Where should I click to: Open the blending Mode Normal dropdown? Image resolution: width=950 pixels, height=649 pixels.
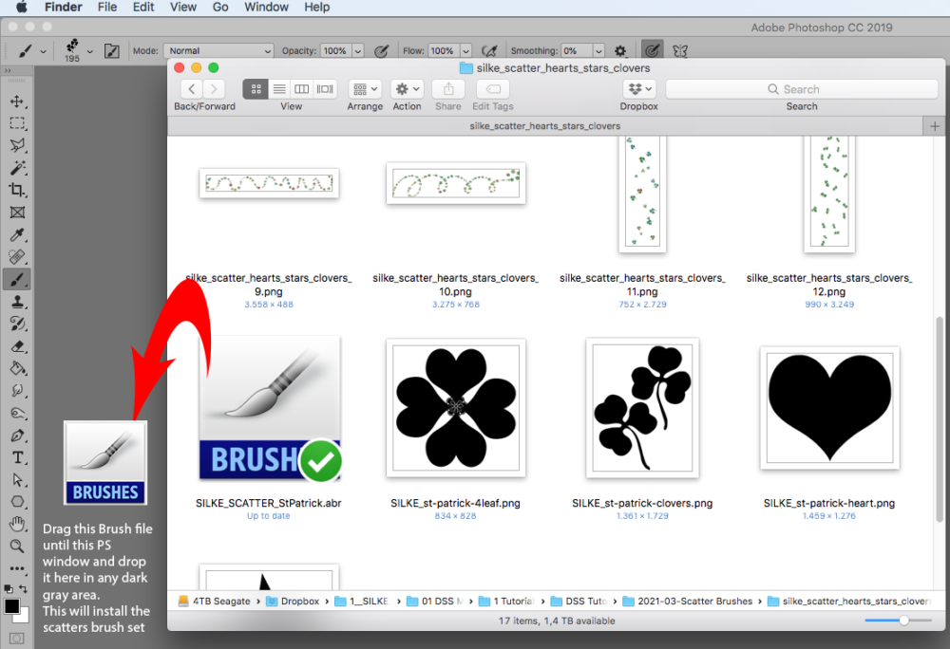[x=218, y=51]
